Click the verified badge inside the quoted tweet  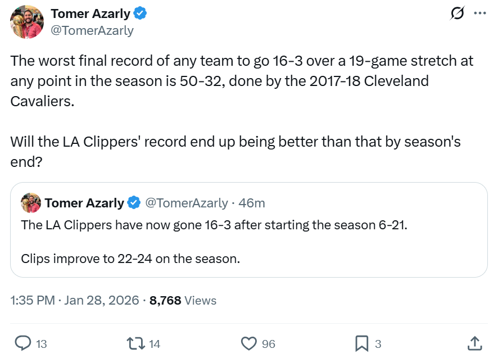pos(134,203)
